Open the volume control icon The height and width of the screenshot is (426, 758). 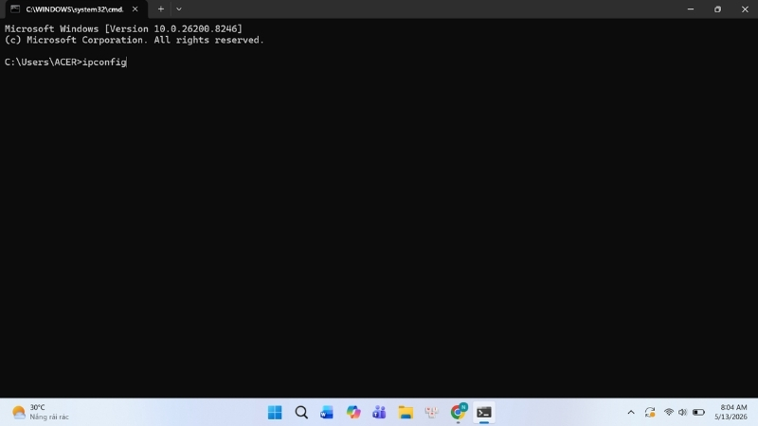coord(682,413)
